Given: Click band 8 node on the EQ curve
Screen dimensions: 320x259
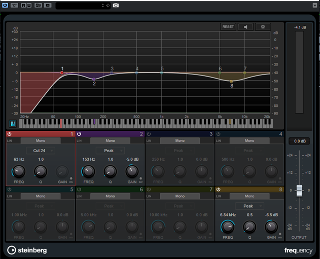Looking at the screenshot, I should point(231,81).
